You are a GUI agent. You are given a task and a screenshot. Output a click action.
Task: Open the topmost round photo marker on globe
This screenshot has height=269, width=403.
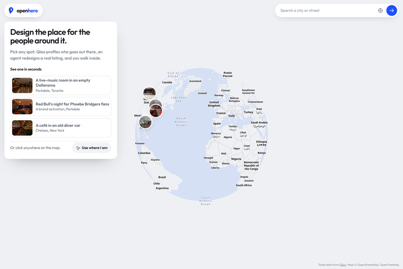pos(149,93)
